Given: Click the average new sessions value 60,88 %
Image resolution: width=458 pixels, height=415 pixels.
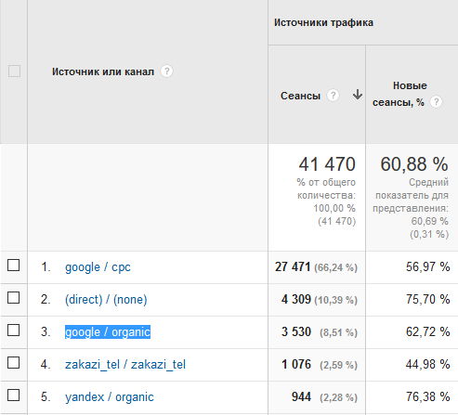Looking at the screenshot, I should (x=414, y=164).
